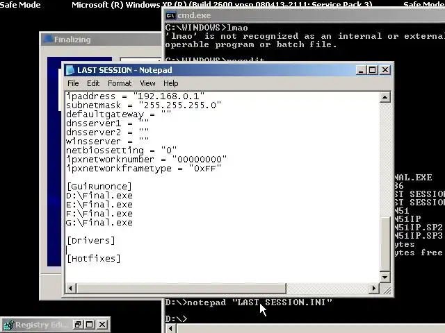Image resolution: width=445 pixels, height=333 pixels.
Task: Open the Help menu in Notepad
Action: coord(170,83)
